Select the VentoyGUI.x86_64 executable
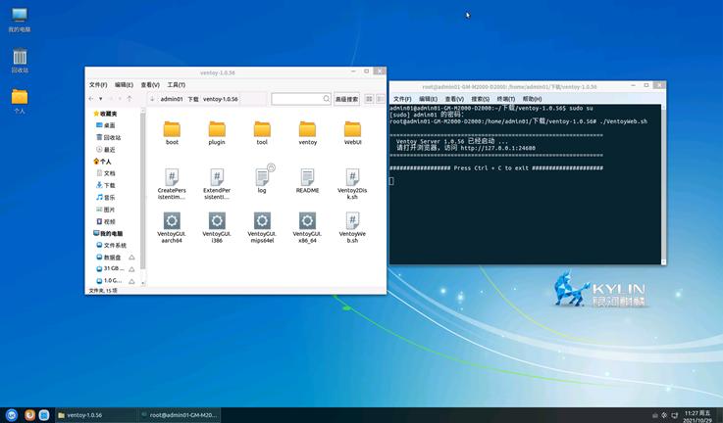This screenshot has height=423, width=723. point(307,221)
